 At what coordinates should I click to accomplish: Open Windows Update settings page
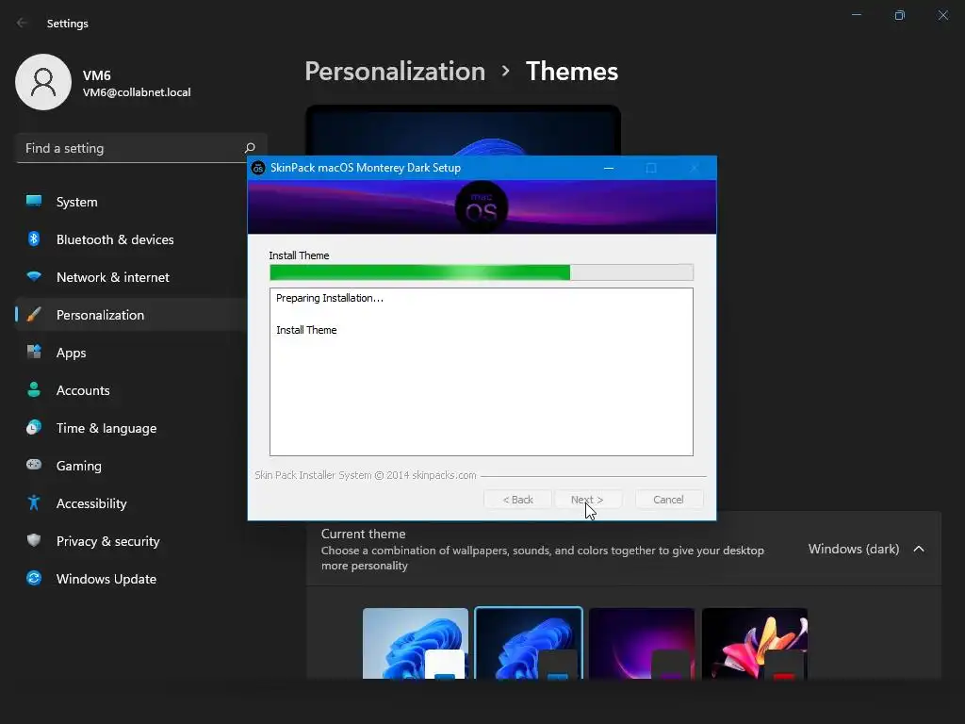(x=132, y=578)
